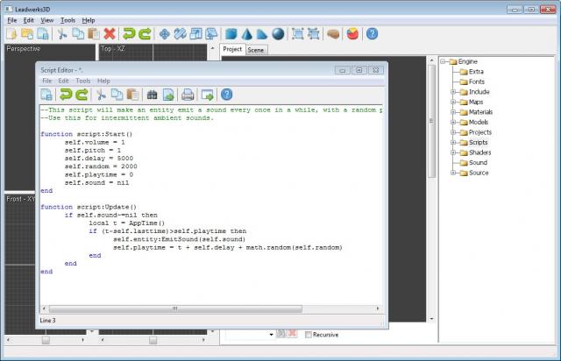The height and width of the screenshot is (361, 561).
Task: Expand the Materials folder node
Action: pos(454,111)
